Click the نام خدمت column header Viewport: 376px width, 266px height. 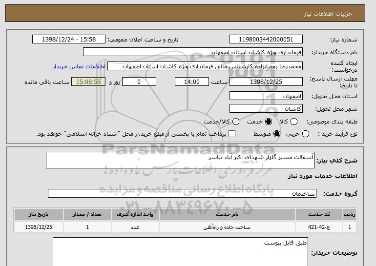coord(227,214)
